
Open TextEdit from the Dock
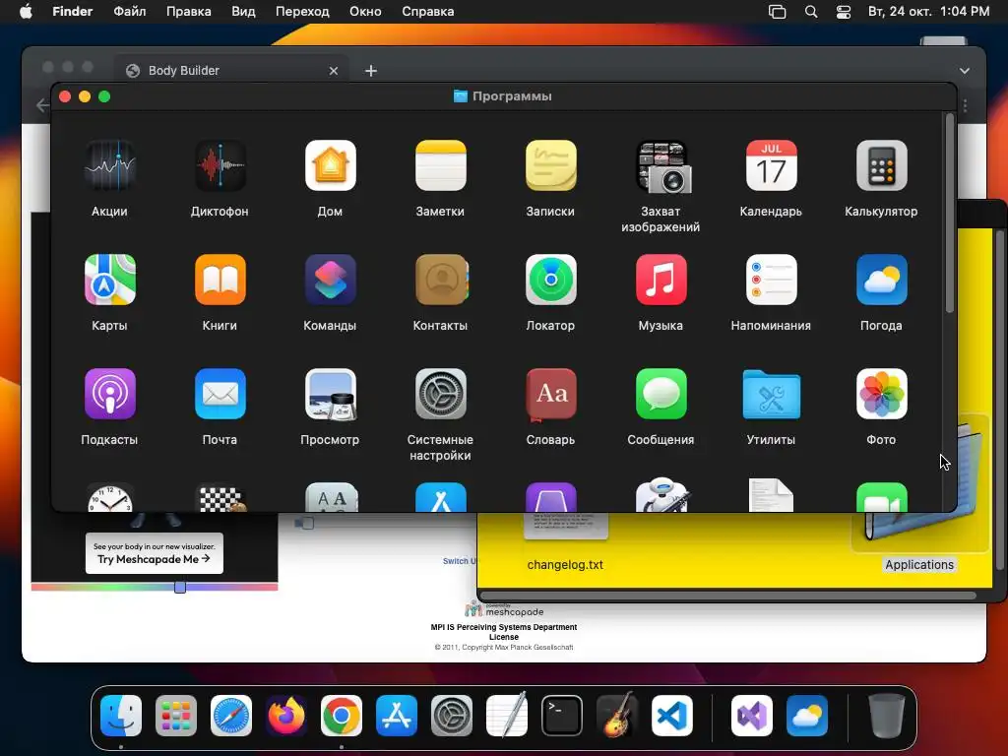(507, 716)
